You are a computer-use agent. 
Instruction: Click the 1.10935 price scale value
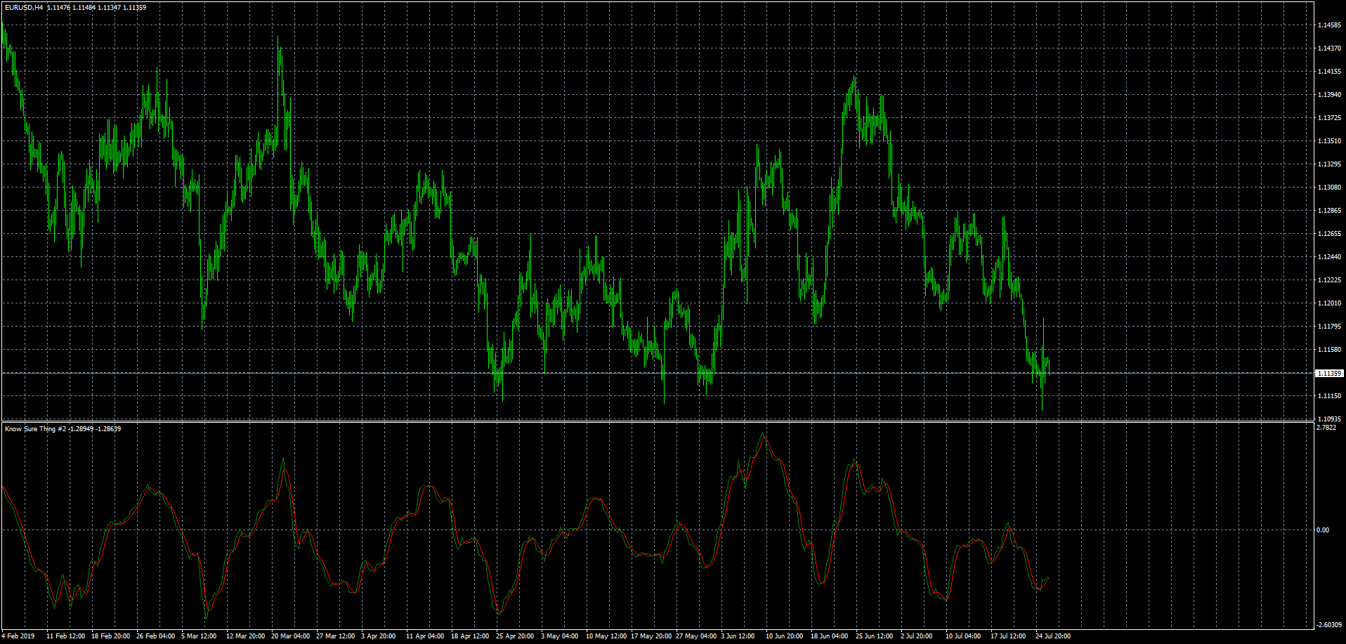[x=1329, y=419]
